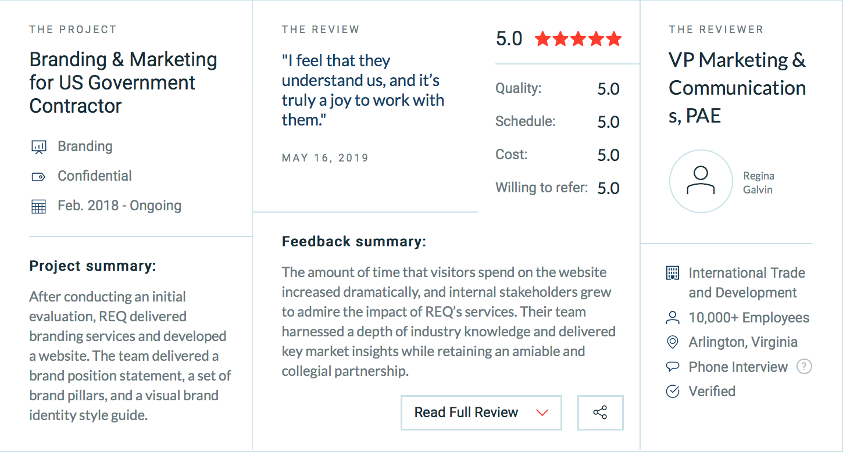Click the Branding & Marketing project title
Image resolution: width=843 pixels, height=452 pixels.
[123, 82]
